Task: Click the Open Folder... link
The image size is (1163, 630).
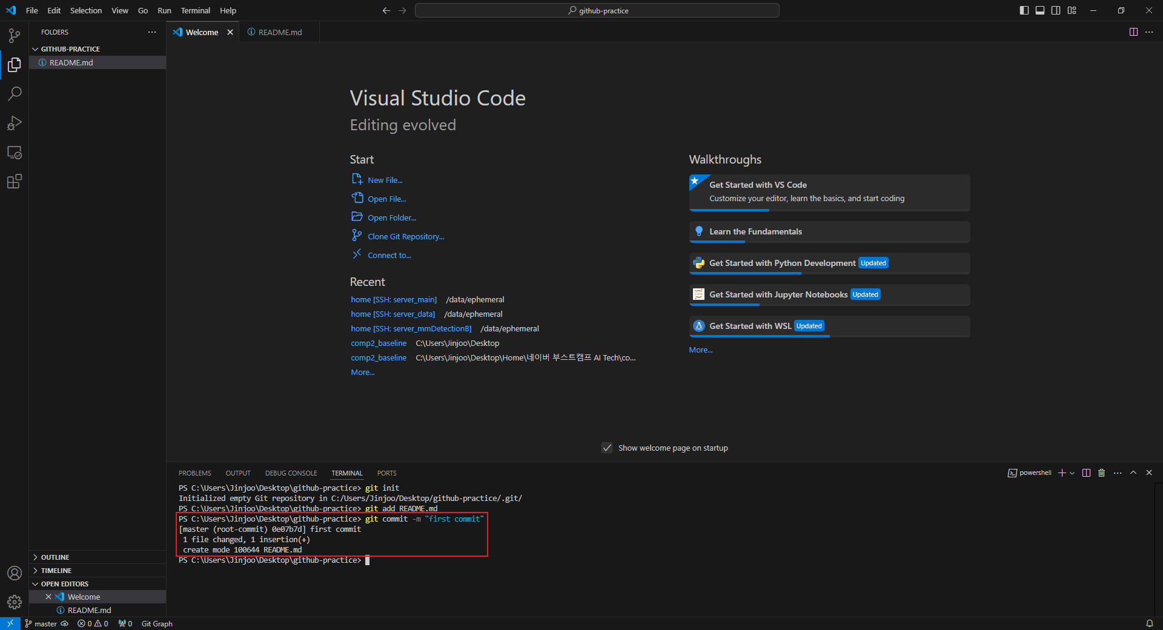Action: tap(391, 217)
